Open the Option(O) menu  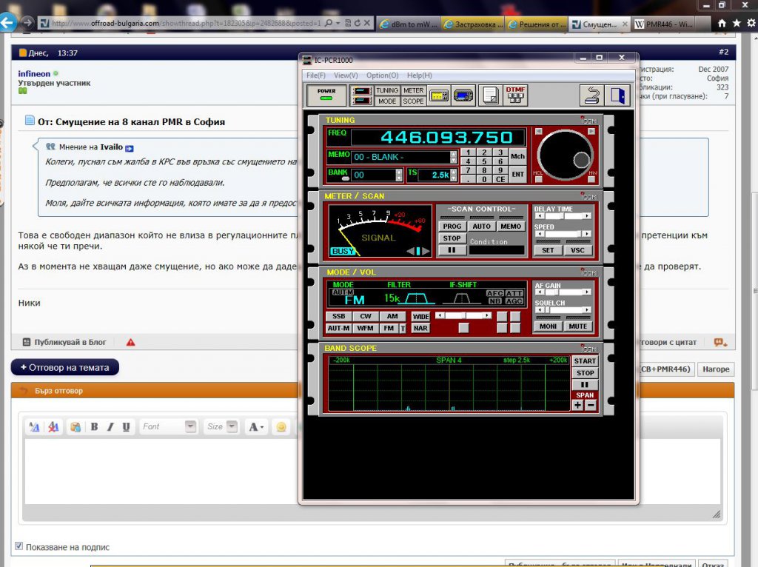click(x=382, y=76)
